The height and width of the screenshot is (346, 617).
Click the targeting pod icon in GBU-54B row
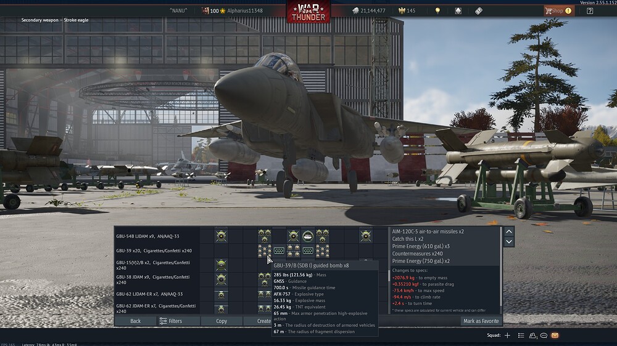tap(308, 236)
